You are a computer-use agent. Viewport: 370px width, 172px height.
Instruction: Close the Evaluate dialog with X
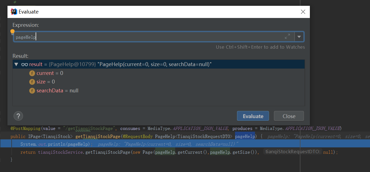tap(303, 12)
